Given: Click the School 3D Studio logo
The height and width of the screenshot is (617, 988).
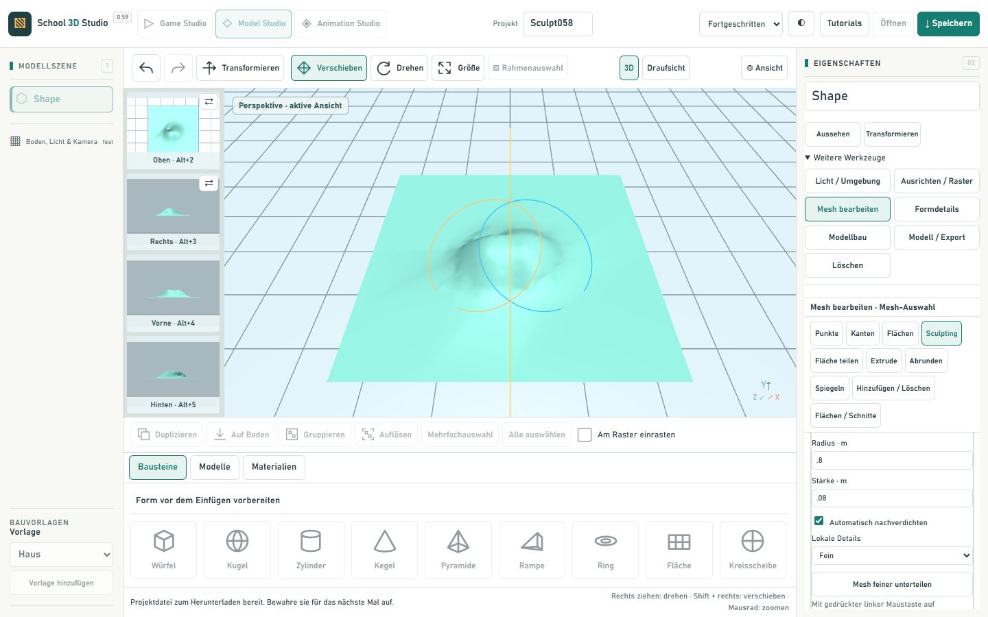Looking at the screenshot, I should (x=20, y=23).
